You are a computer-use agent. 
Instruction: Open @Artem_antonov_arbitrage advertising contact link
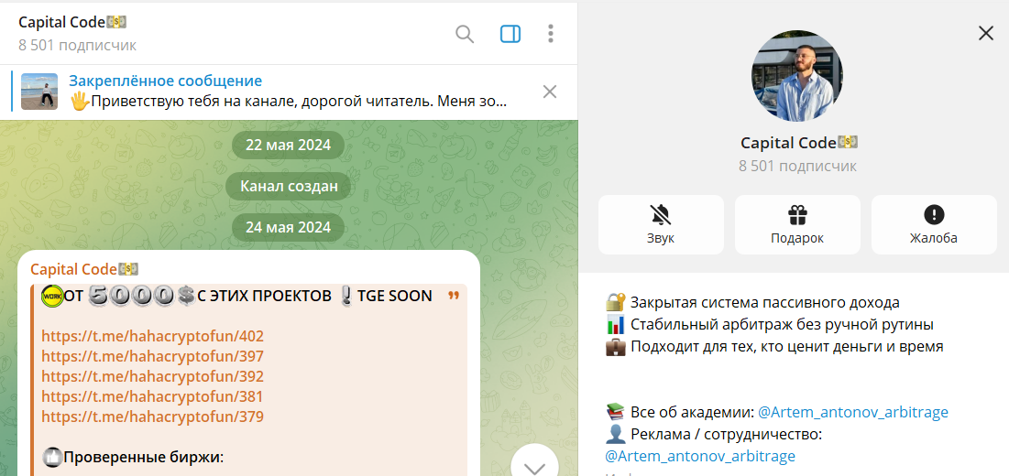(700, 456)
